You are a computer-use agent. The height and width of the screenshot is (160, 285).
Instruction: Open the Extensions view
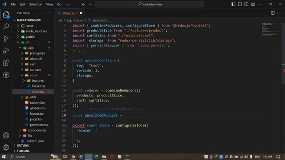coord(6,63)
